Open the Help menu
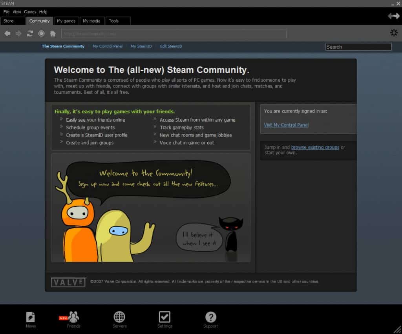The image size is (402, 334). coord(43,12)
